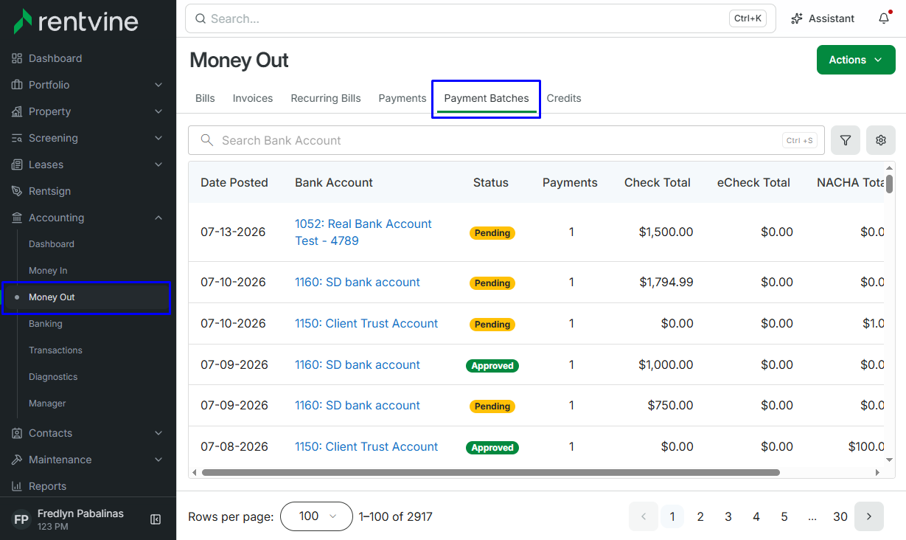Viewport: 906px width, 540px height.
Task: Click the magnifier in the top search bar
Action: [201, 18]
